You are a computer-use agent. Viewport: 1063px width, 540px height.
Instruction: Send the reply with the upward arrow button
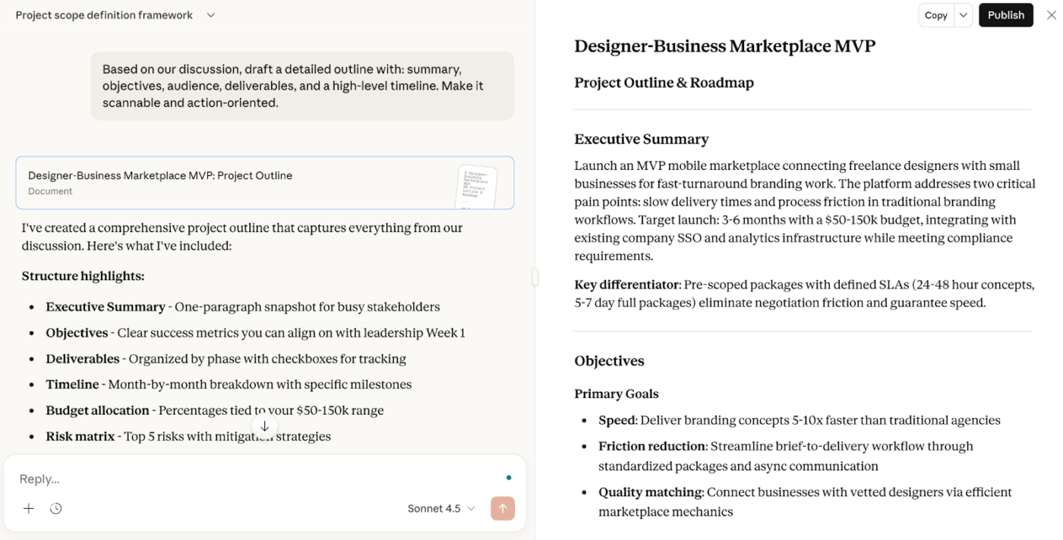point(502,508)
